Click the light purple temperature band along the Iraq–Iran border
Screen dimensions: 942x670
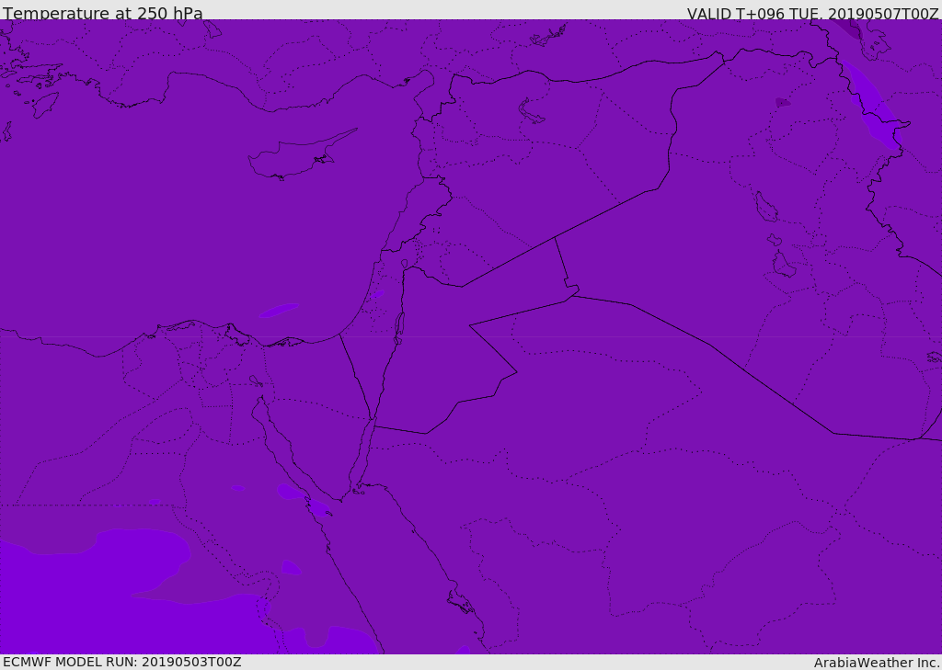coord(871,105)
